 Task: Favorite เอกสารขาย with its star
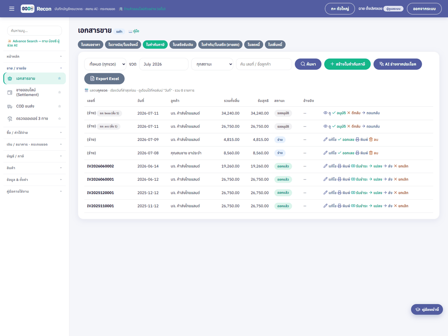(60, 78)
